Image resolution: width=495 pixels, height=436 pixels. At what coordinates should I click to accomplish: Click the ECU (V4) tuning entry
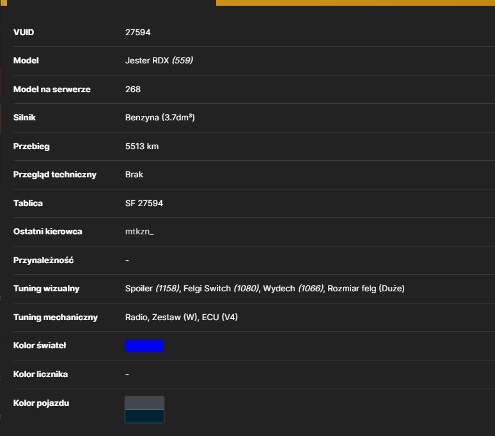pos(220,317)
